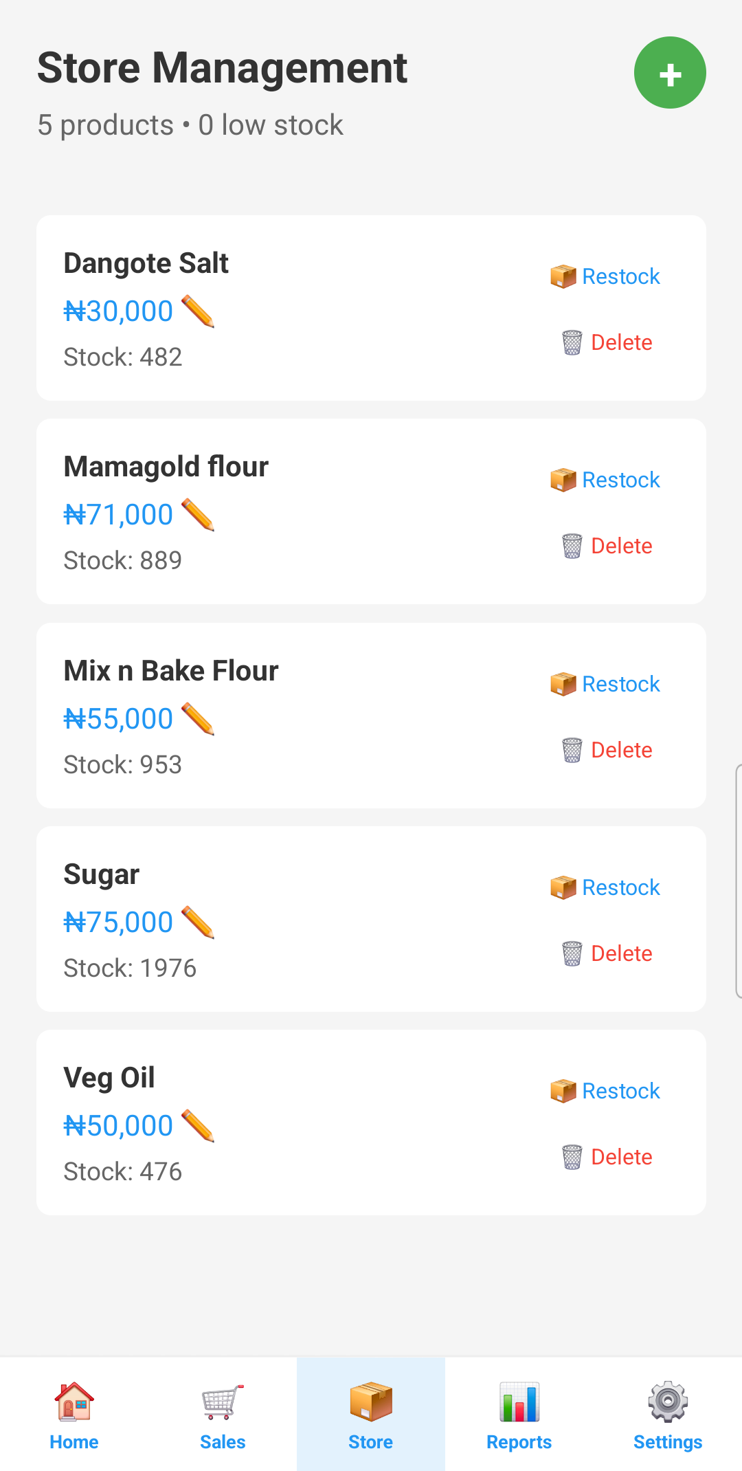Delete Mix n Bake Flour product
The height and width of the screenshot is (1471, 742).
click(x=607, y=750)
